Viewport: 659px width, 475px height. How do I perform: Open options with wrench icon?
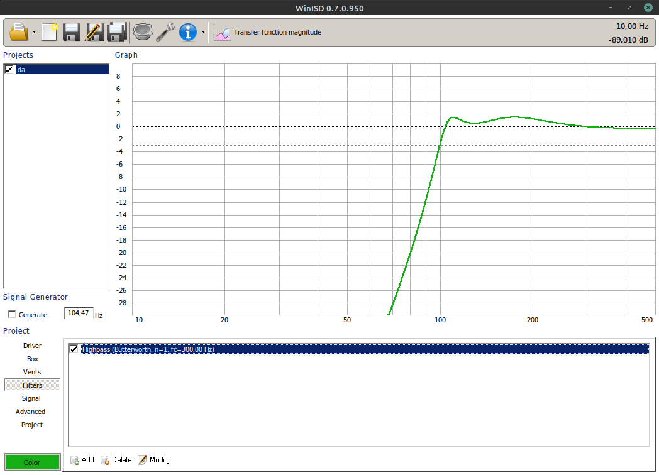(x=165, y=32)
